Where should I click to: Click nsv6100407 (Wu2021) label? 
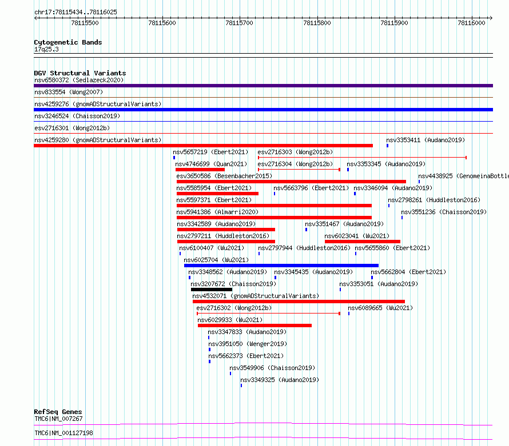[212, 248]
